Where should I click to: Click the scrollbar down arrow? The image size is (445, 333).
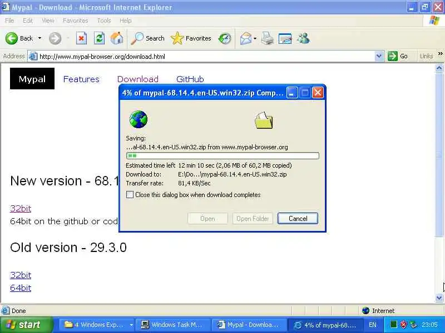[x=439, y=297]
